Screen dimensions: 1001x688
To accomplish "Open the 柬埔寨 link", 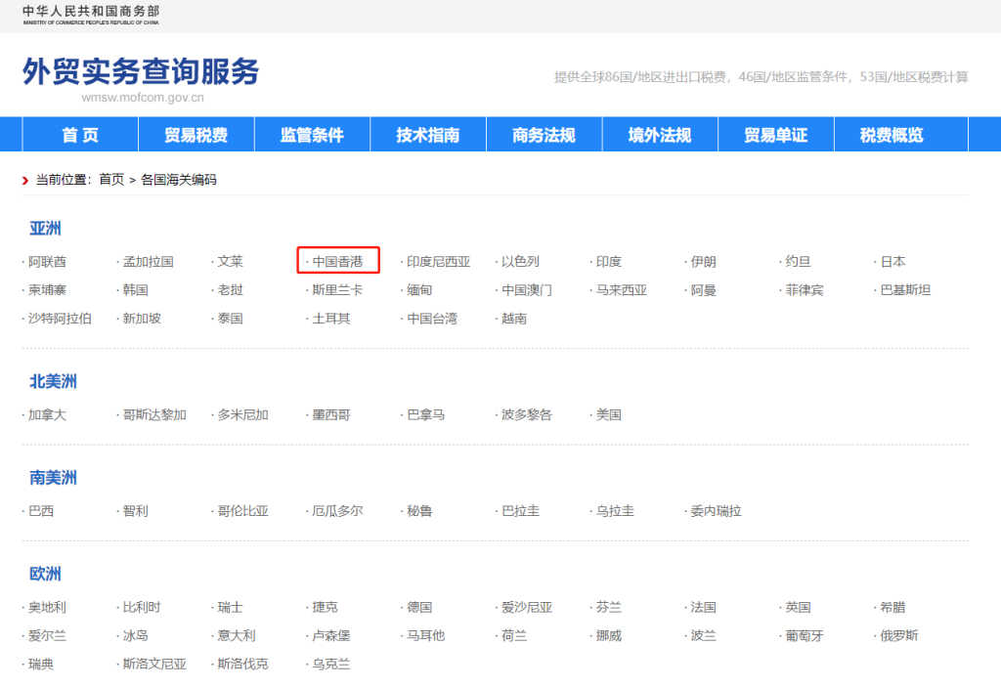I will (47, 289).
